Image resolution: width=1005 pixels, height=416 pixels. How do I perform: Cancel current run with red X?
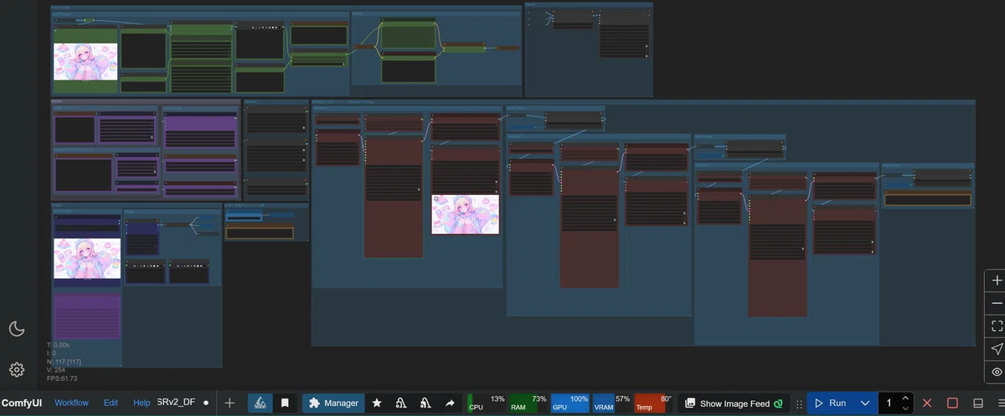click(x=927, y=403)
